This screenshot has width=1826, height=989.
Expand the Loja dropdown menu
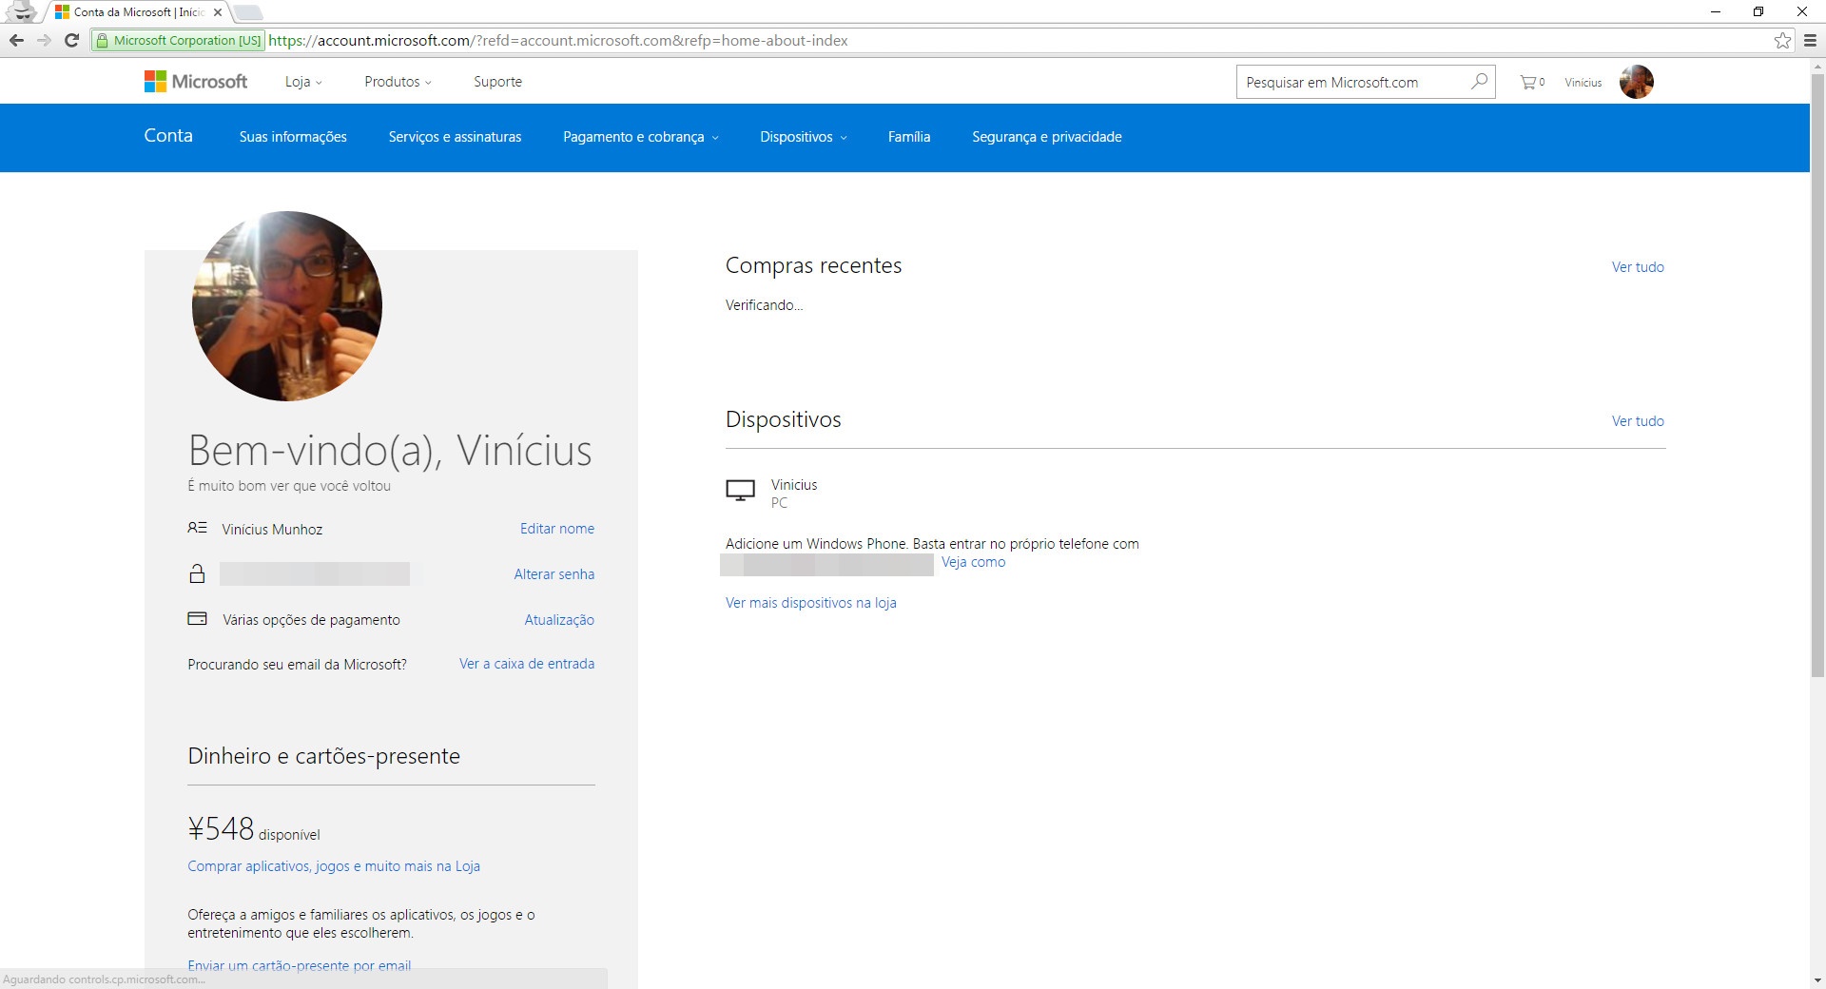click(303, 82)
